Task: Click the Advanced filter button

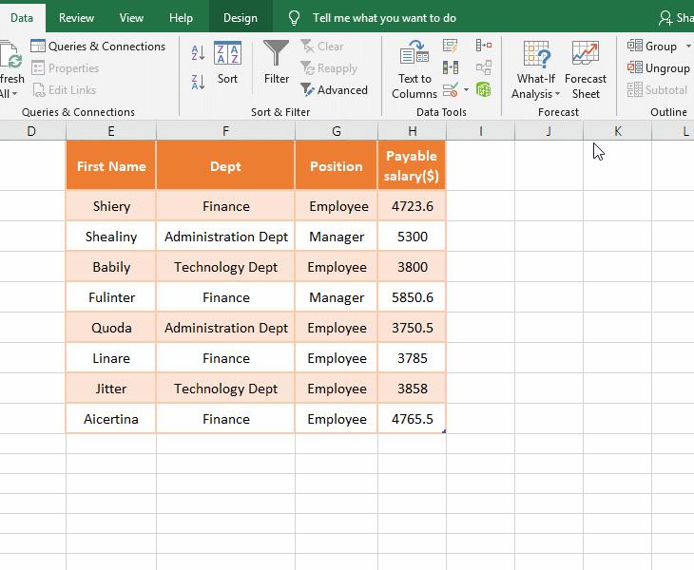Action: point(335,90)
